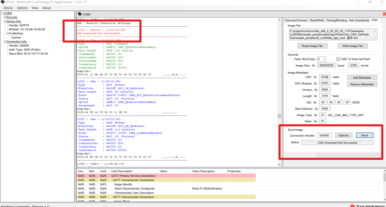Select the Central profile role item
386x207 pixels.
pos(16,38)
